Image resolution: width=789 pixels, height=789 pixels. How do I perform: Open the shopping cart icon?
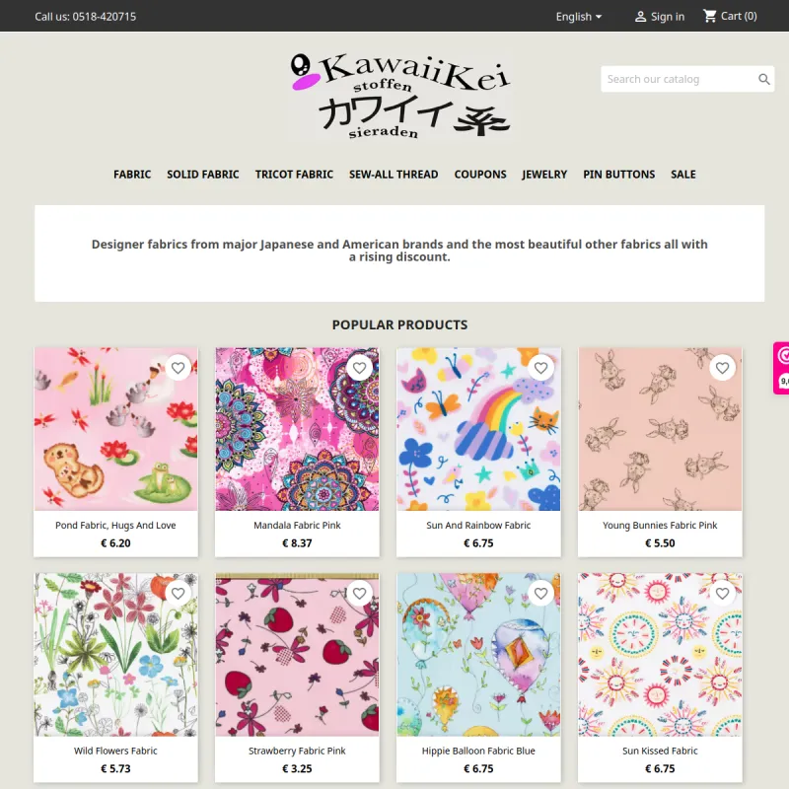(709, 16)
